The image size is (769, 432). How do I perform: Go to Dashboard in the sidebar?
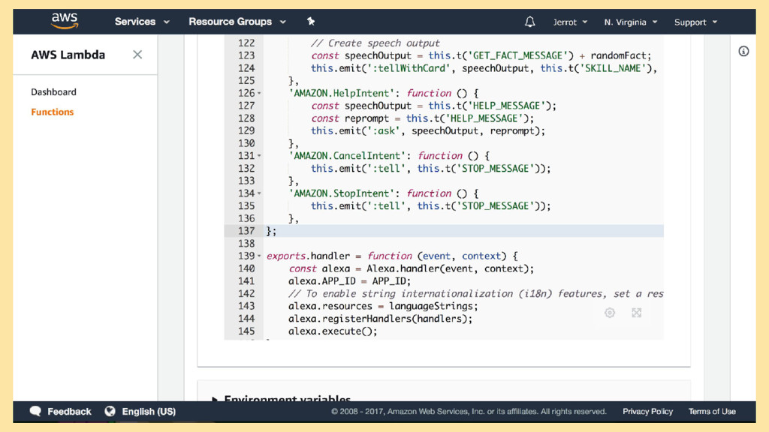click(53, 92)
